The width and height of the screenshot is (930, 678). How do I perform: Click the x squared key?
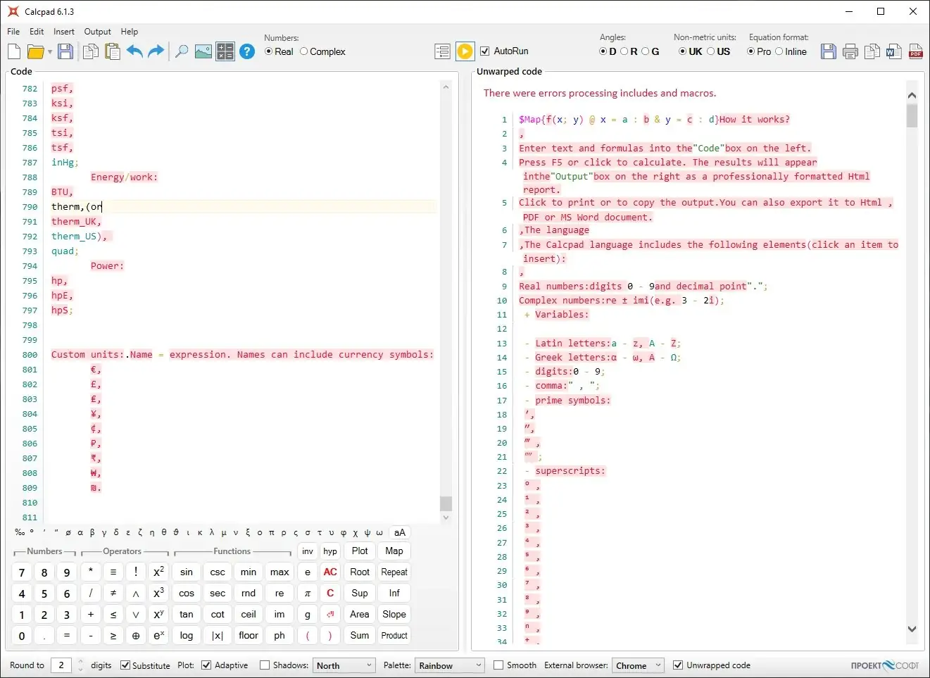pyautogui.click(x=158, y=572)
